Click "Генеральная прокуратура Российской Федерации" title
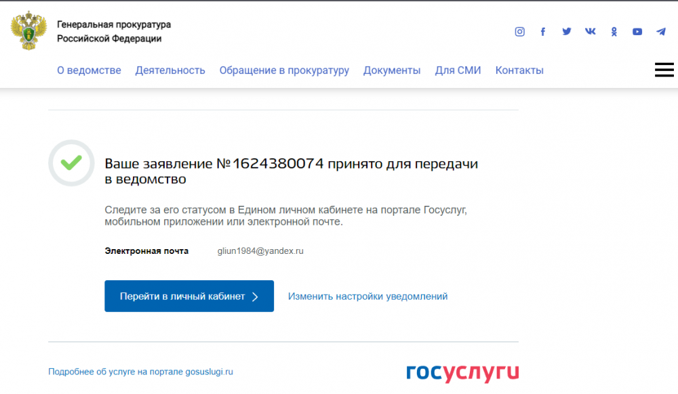 point(114,32)
